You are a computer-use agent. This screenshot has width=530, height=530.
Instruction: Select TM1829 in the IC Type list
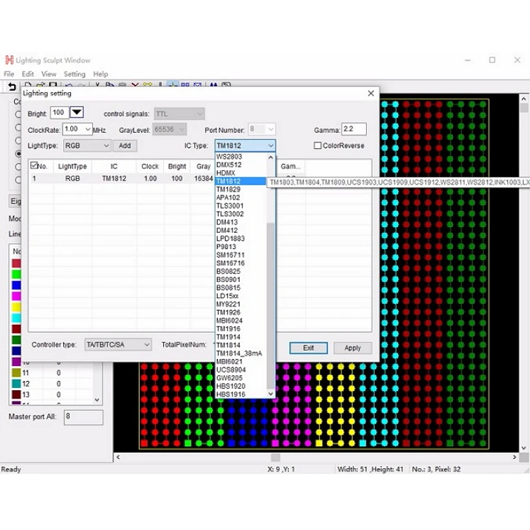[x=241, y=190]
